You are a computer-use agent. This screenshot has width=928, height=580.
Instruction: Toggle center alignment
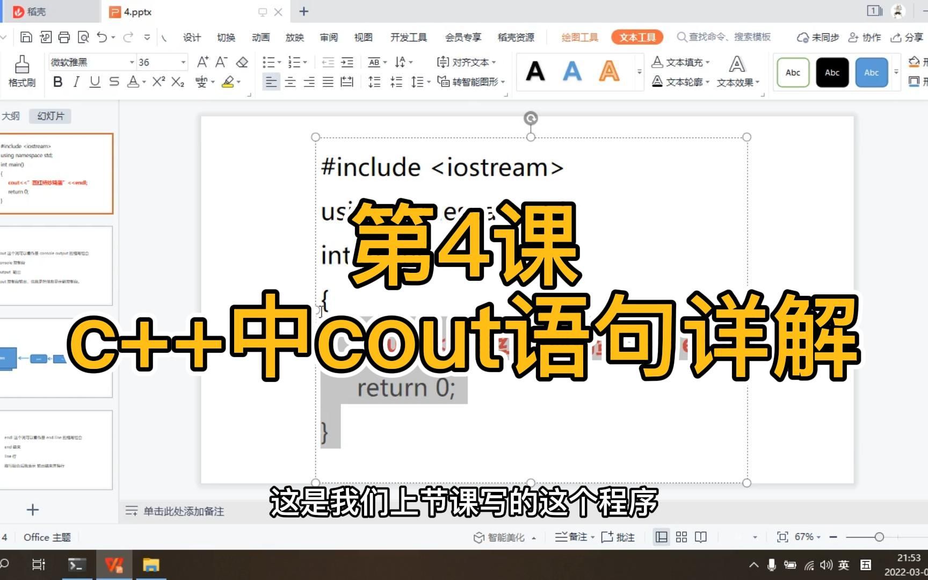291,82
